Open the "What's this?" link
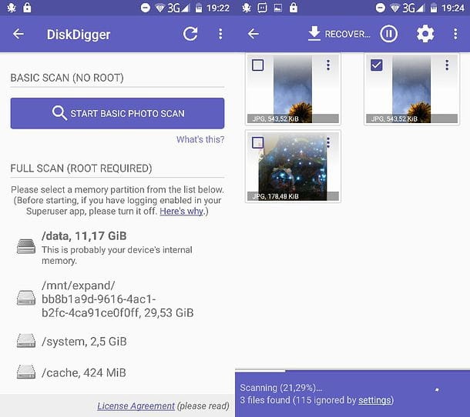 pyautogui.click(x=200, y=139)
